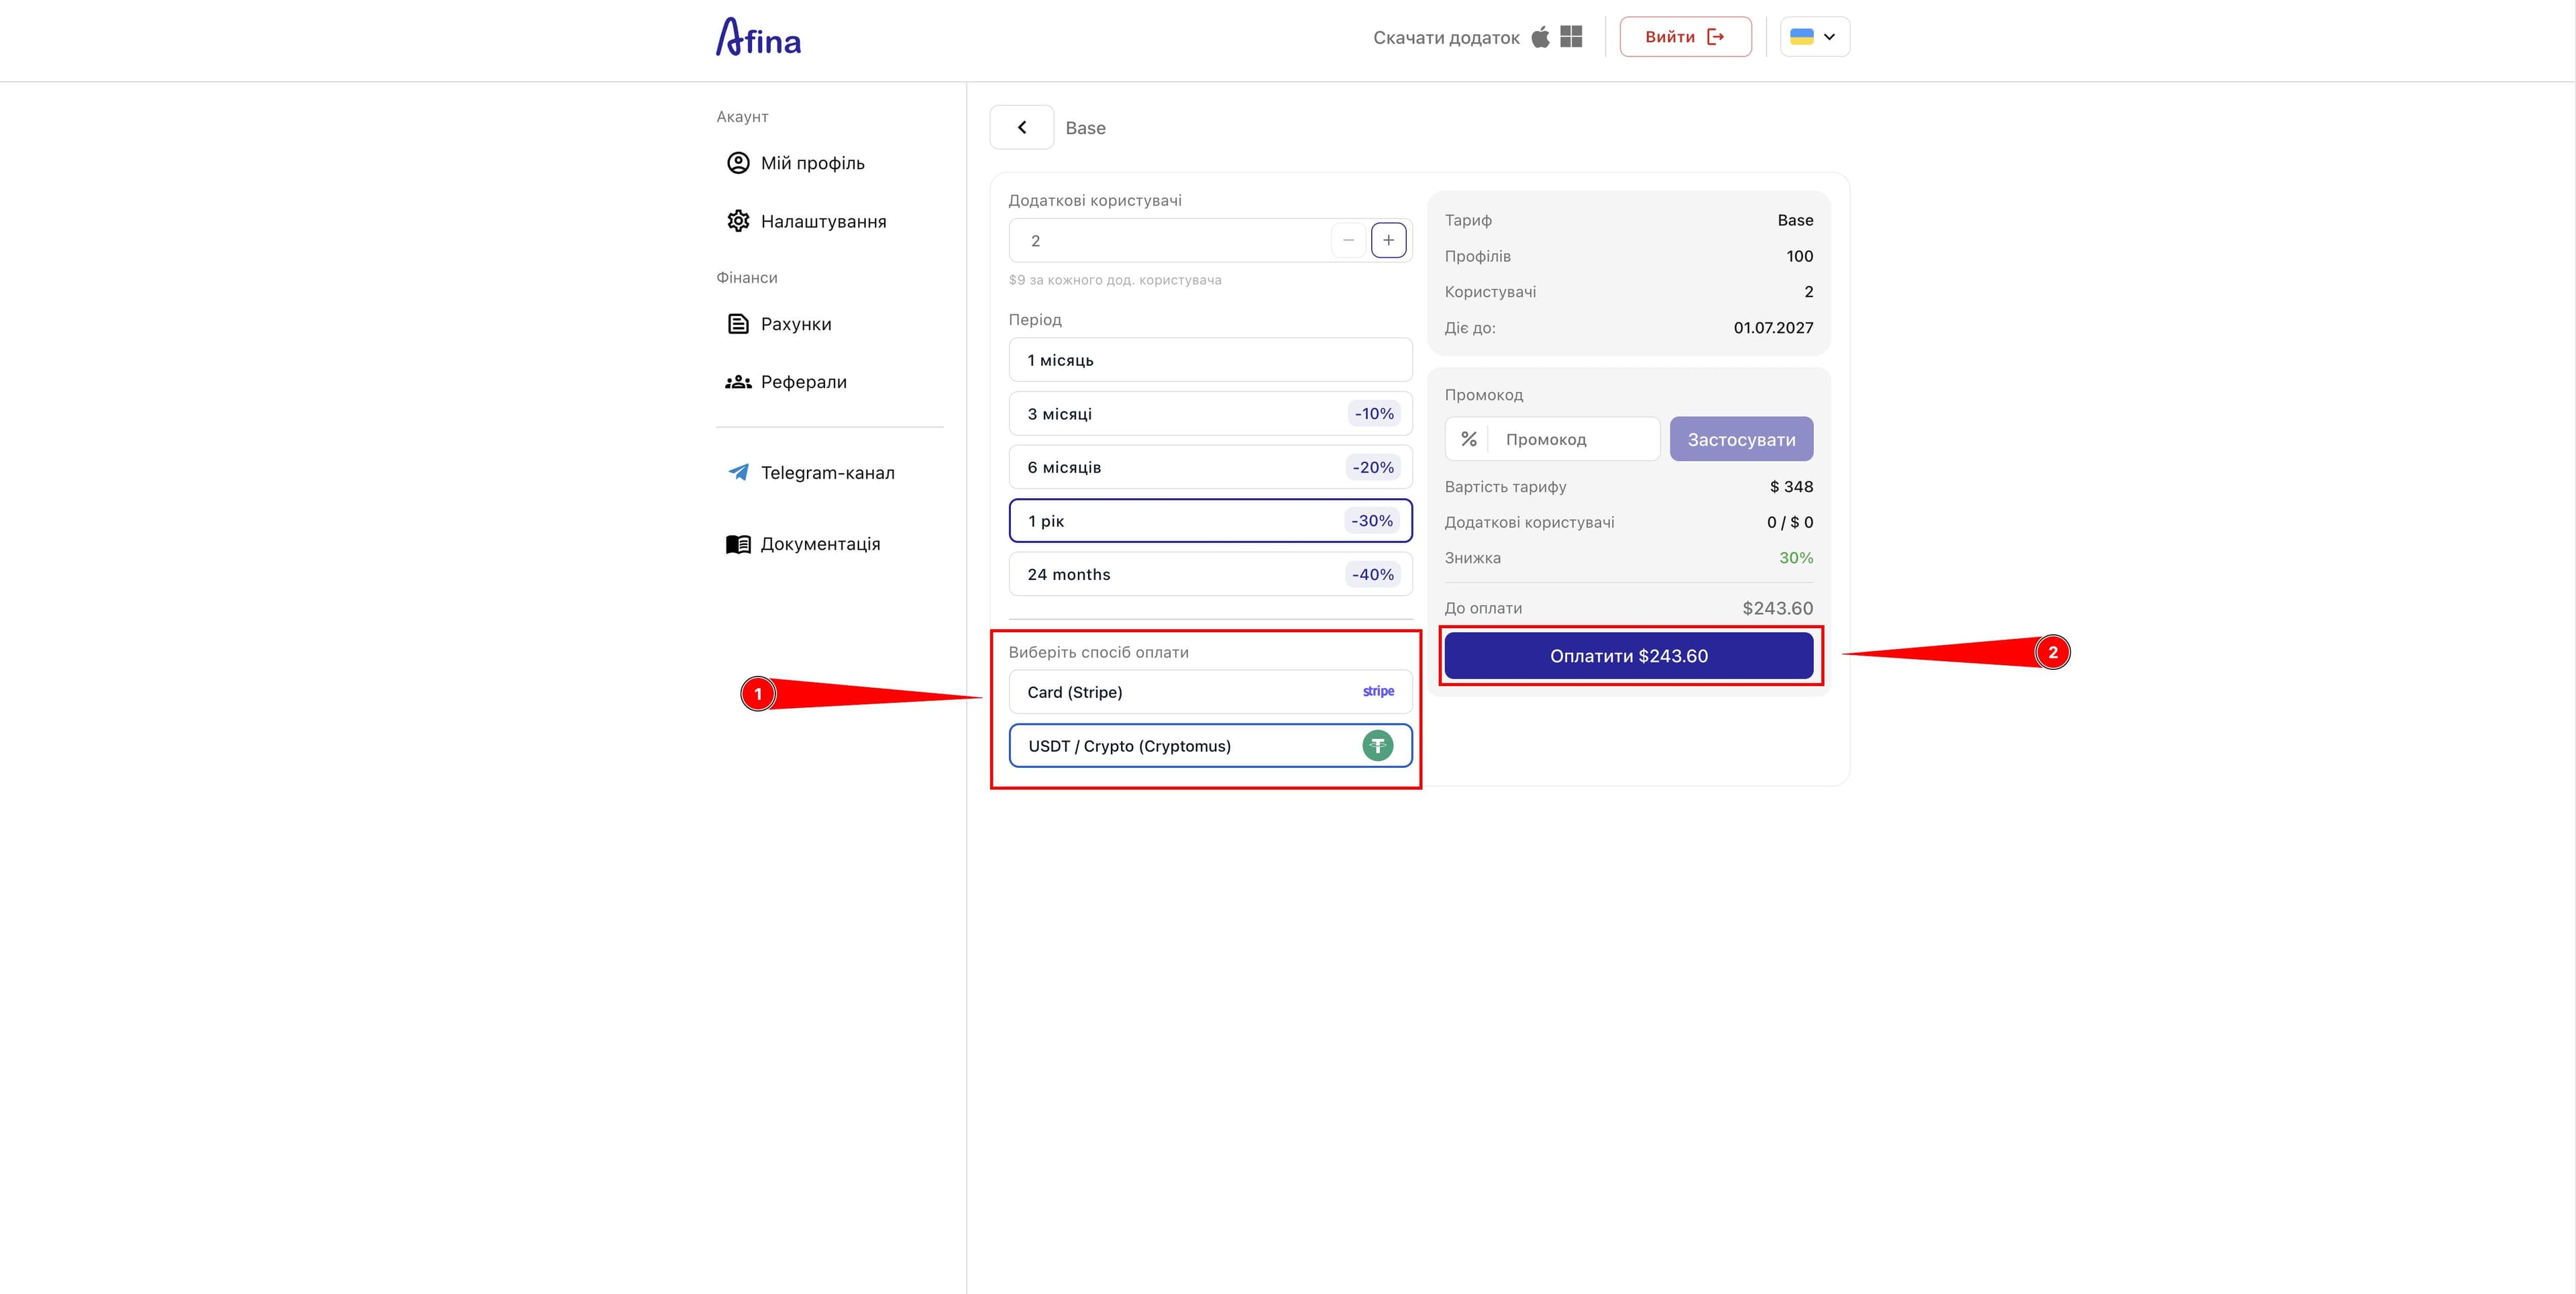Click the Afina logo
Screen dimensions: 2576x1294
coord(758,37)
